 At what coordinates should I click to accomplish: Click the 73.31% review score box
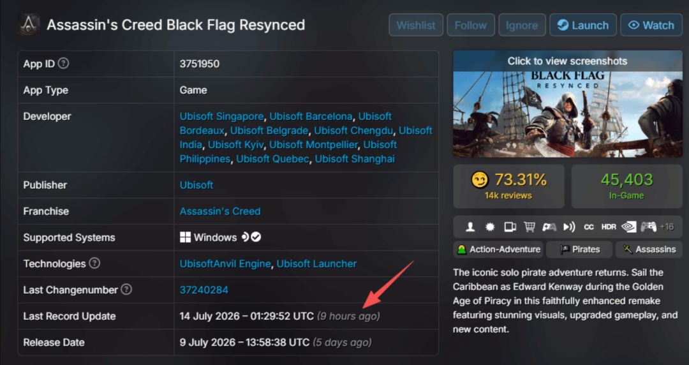tap(508, 186)
